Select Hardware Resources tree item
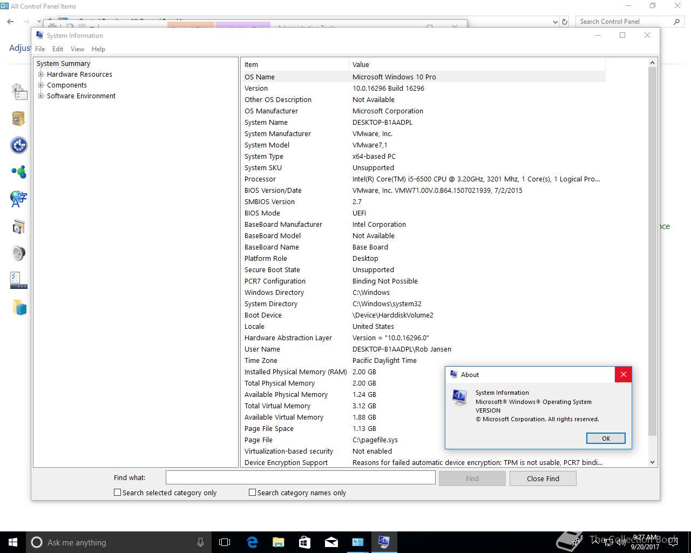 (x=79, y=75)
